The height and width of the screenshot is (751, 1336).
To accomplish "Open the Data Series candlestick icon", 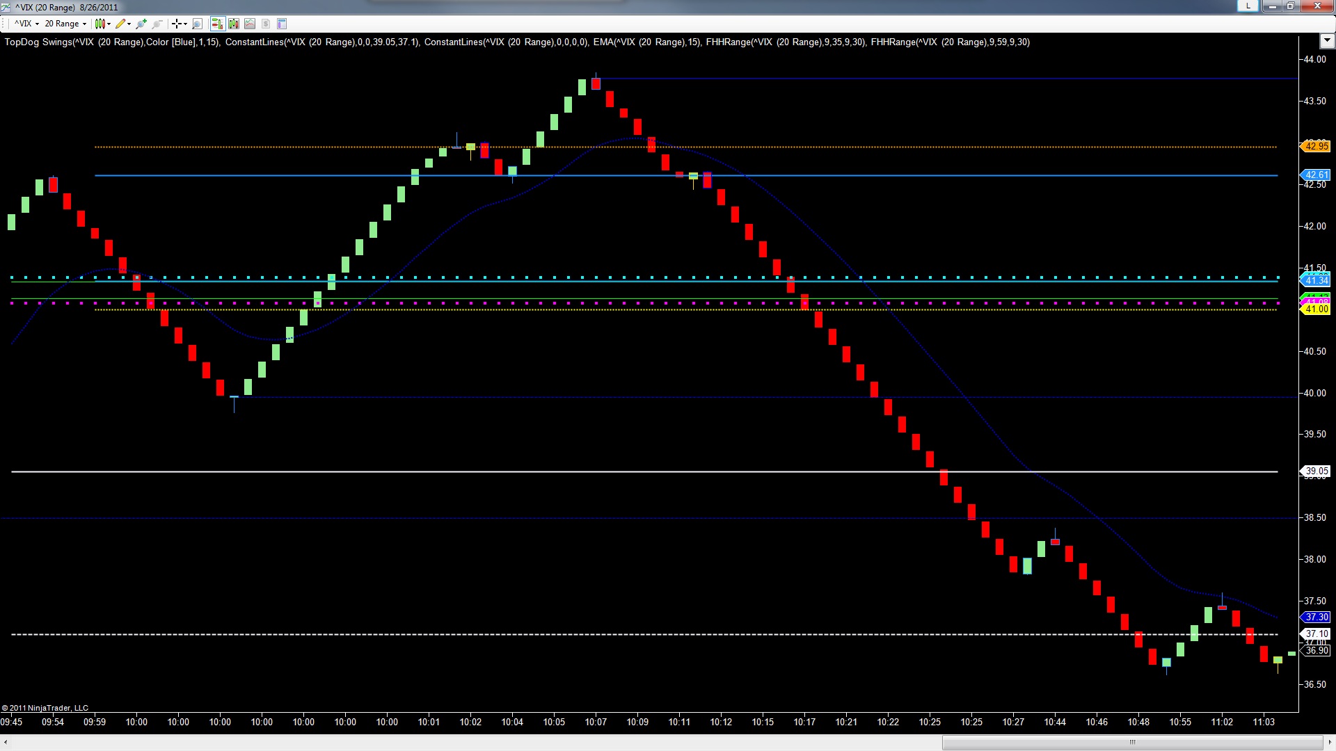I will (x=234, y=24).
